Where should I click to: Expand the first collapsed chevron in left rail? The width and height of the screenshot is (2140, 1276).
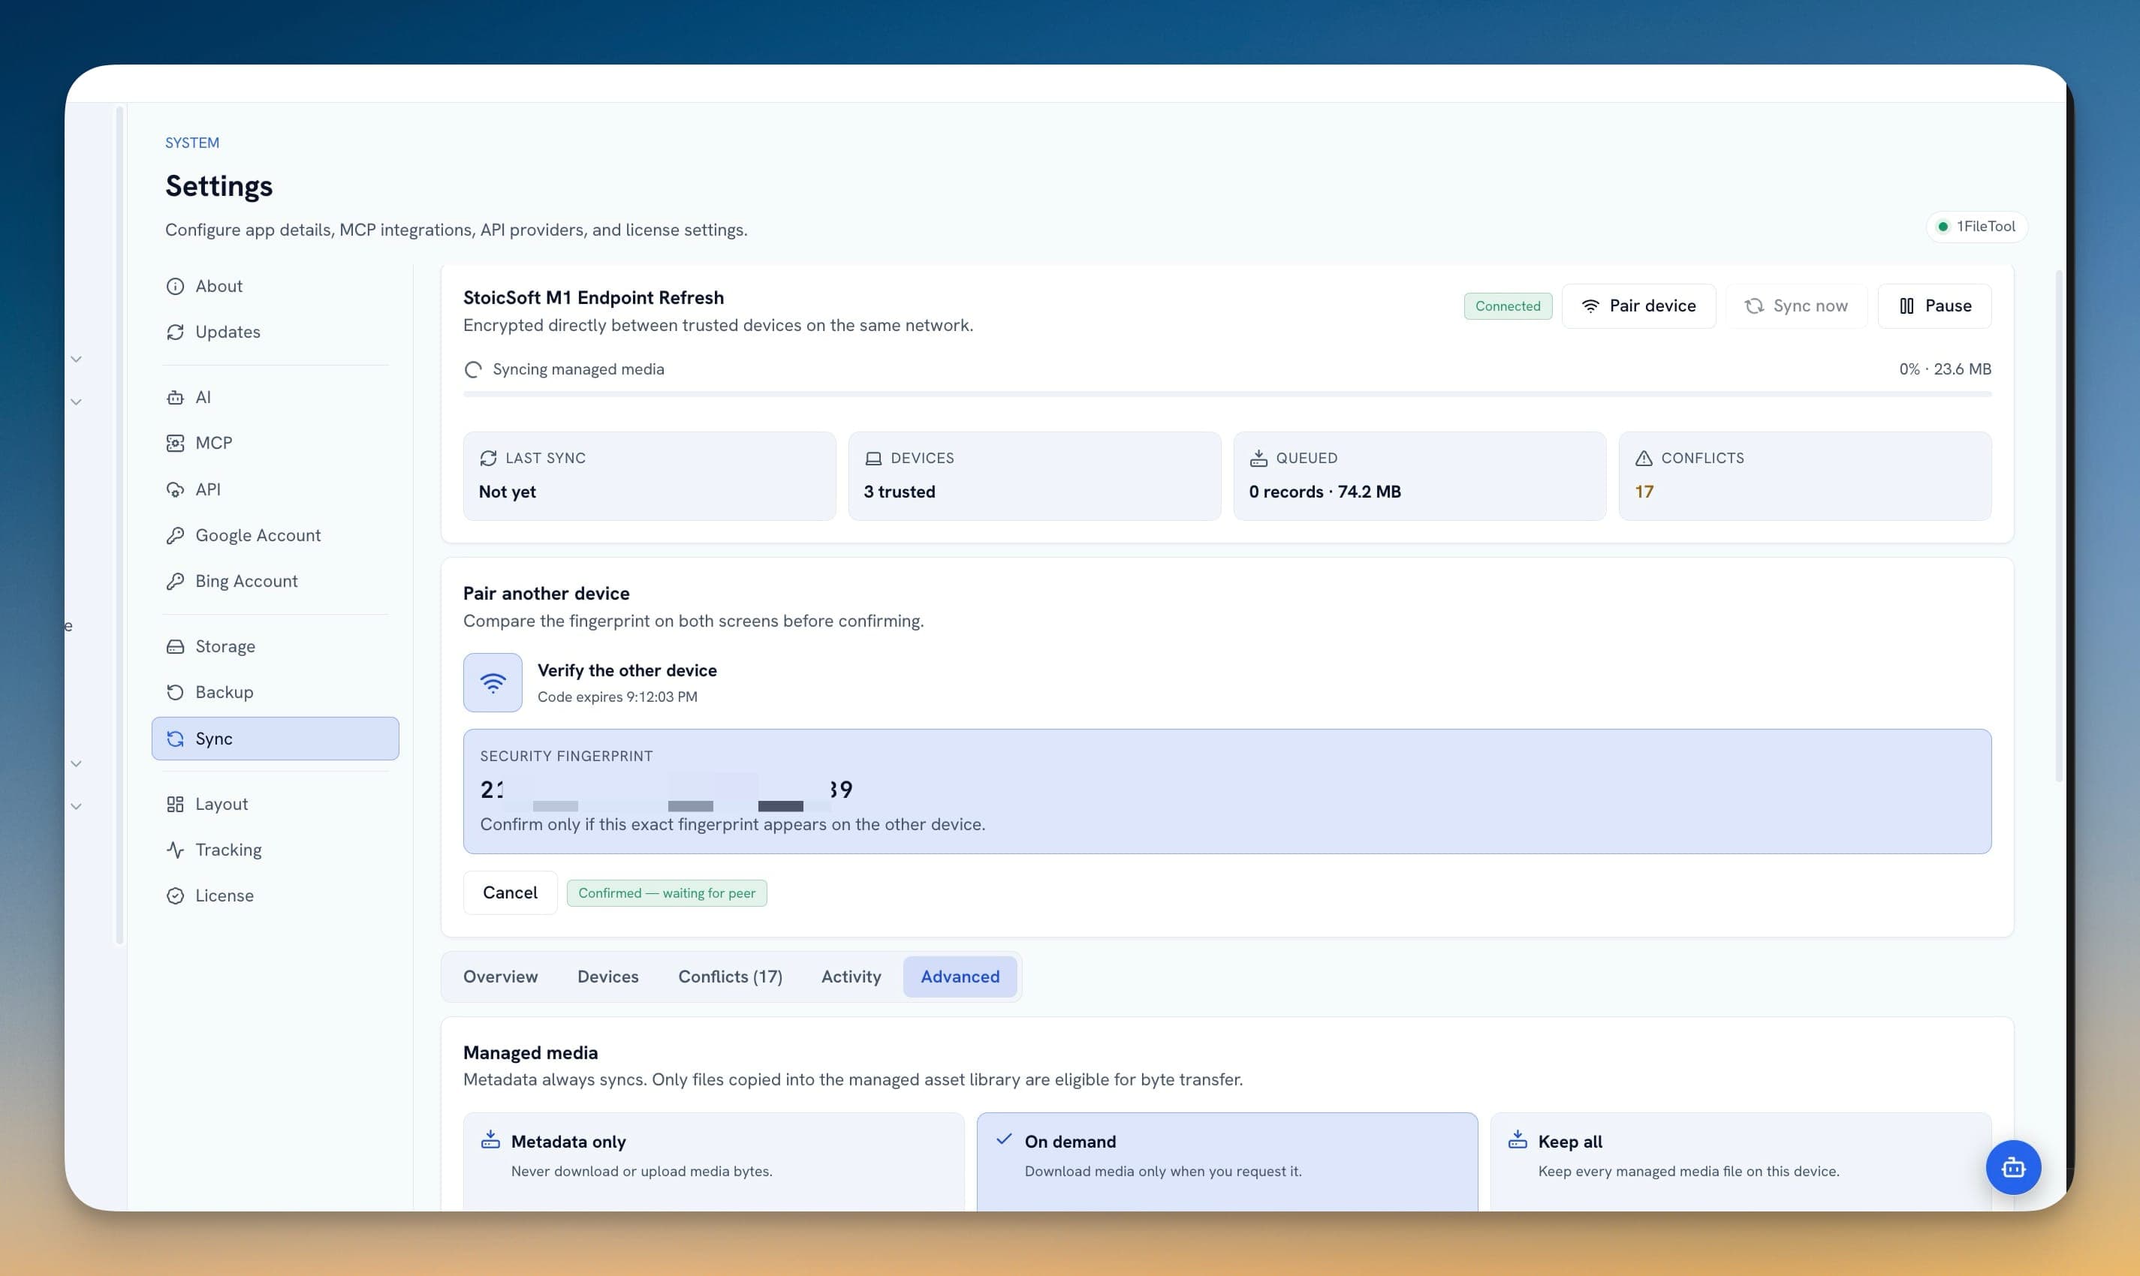(x=77, y=360)
